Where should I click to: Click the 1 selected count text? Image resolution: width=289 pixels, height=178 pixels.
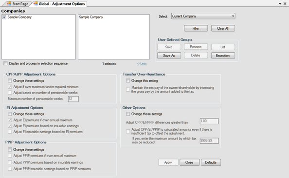[109, 64]
